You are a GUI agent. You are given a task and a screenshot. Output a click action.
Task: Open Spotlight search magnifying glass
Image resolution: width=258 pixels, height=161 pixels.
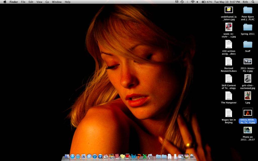coord(253,2)
